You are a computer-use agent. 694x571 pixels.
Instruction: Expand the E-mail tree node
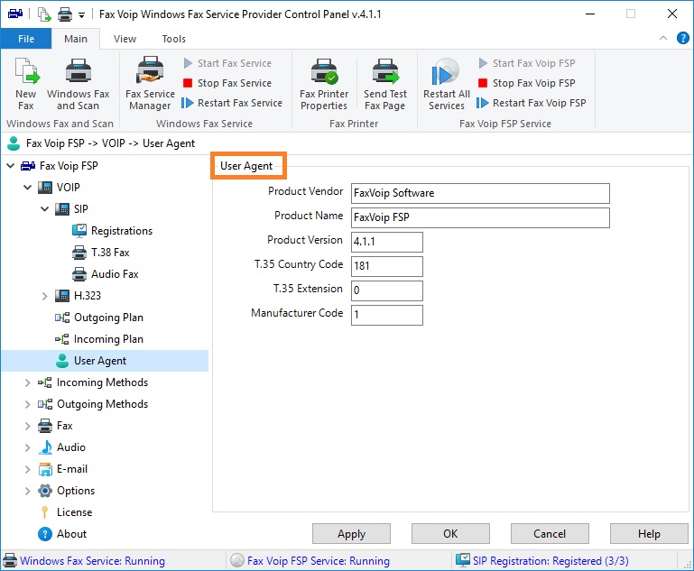27,469
